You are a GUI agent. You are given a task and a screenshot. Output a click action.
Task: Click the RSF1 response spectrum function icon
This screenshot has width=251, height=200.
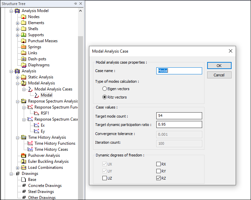coord(36,113)
